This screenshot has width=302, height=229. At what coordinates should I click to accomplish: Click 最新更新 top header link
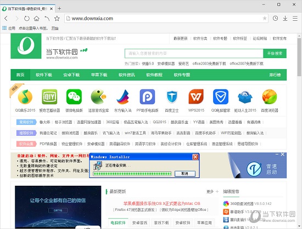(x=181, y=38)
